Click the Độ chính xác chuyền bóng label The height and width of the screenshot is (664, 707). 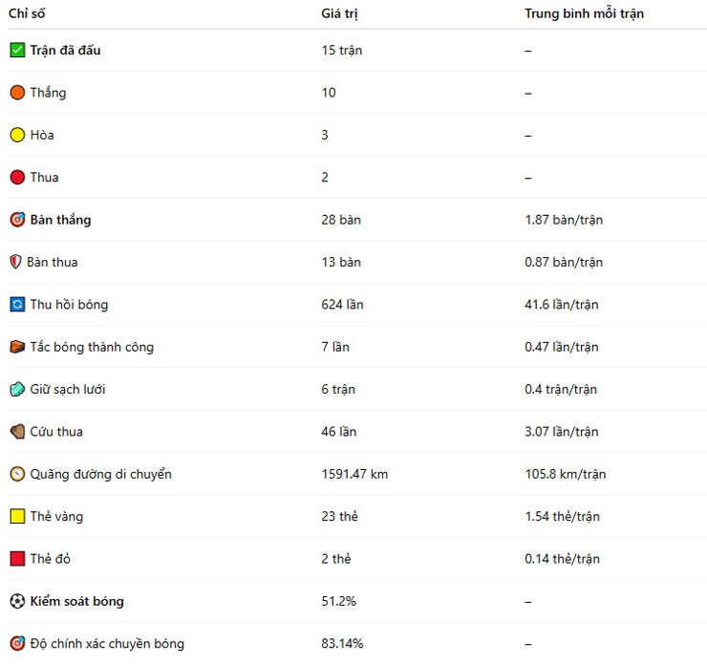click(x=107, y=643)
